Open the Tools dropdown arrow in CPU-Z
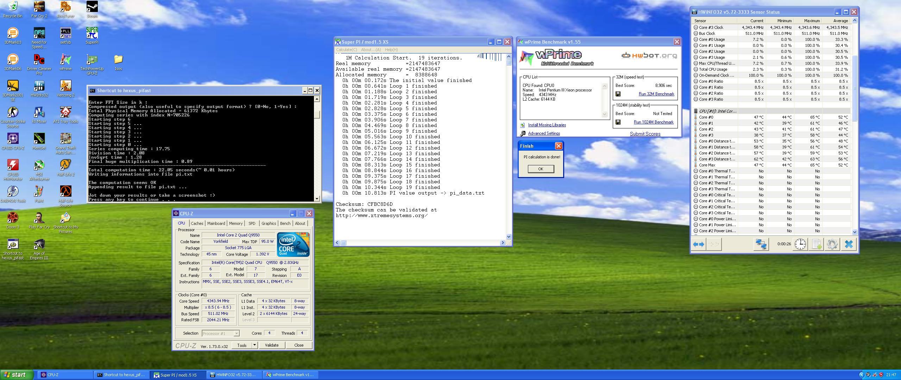901x380 pixels. pyautogui.click(x=254, y=345)
